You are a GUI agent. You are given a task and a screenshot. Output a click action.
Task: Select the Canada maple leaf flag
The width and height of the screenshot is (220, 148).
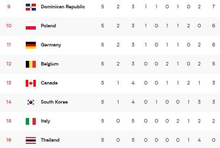31,83
